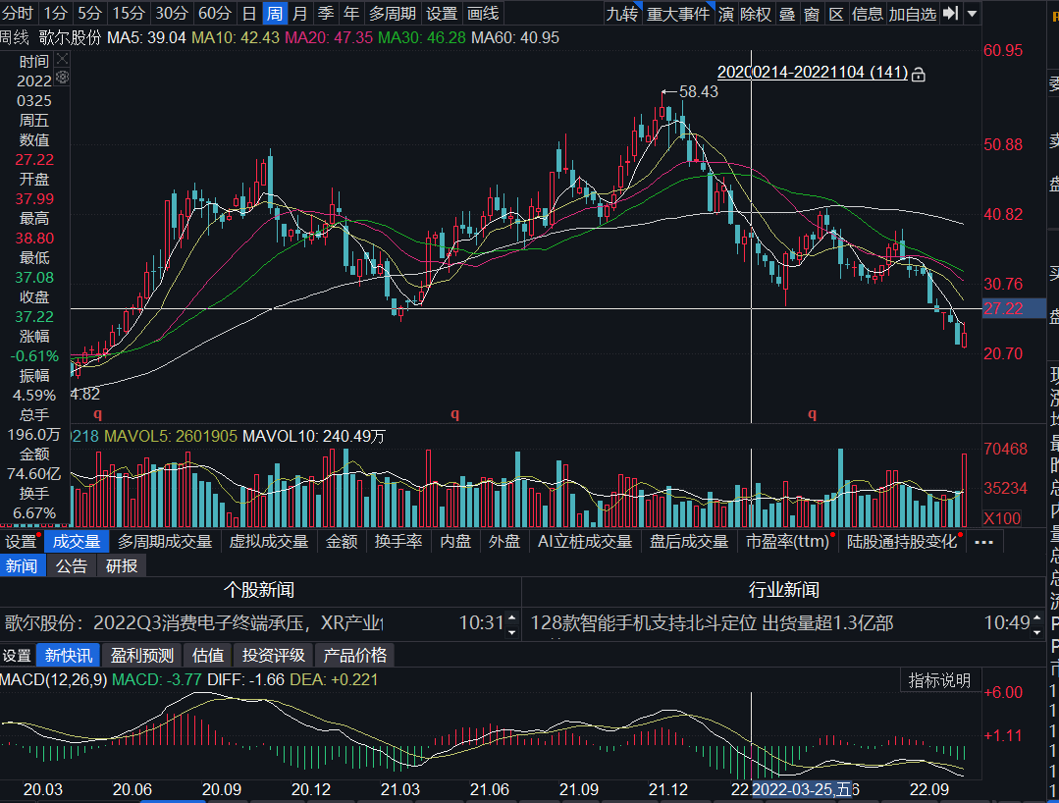Step down in the 行业新闻 news spinner
Image resolution: width=1059 pixels, height=803 pixels.
[1036, 632]
